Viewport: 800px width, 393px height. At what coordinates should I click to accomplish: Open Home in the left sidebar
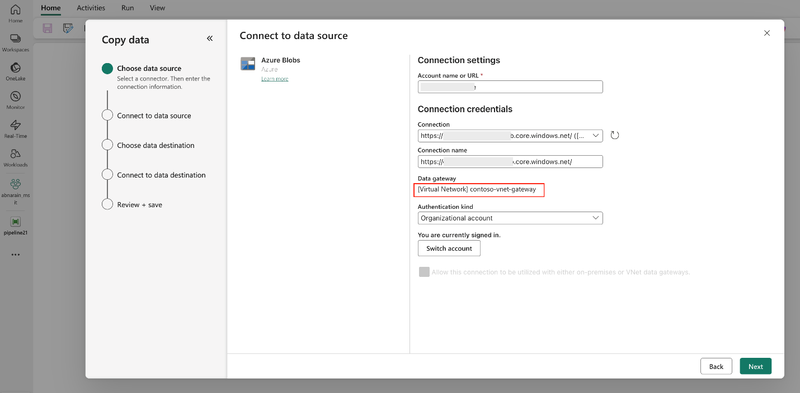[16, 13]
